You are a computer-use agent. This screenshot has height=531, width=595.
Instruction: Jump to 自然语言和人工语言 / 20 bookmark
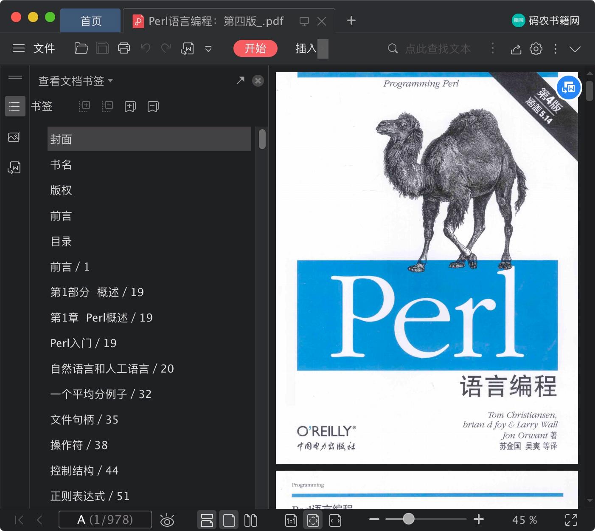click(x=112, y=369)
